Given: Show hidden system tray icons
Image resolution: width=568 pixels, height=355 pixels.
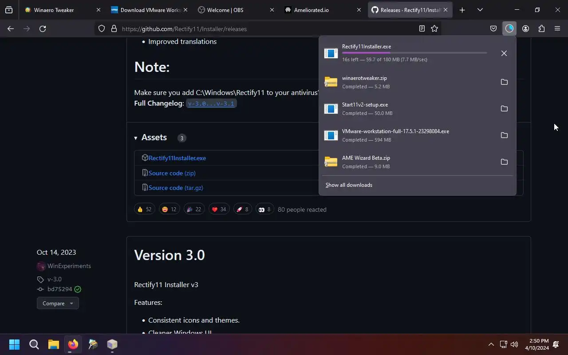Looking at the screenshot, I should 491,344.
